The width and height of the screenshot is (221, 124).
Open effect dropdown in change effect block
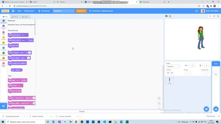tap(22, 53)
